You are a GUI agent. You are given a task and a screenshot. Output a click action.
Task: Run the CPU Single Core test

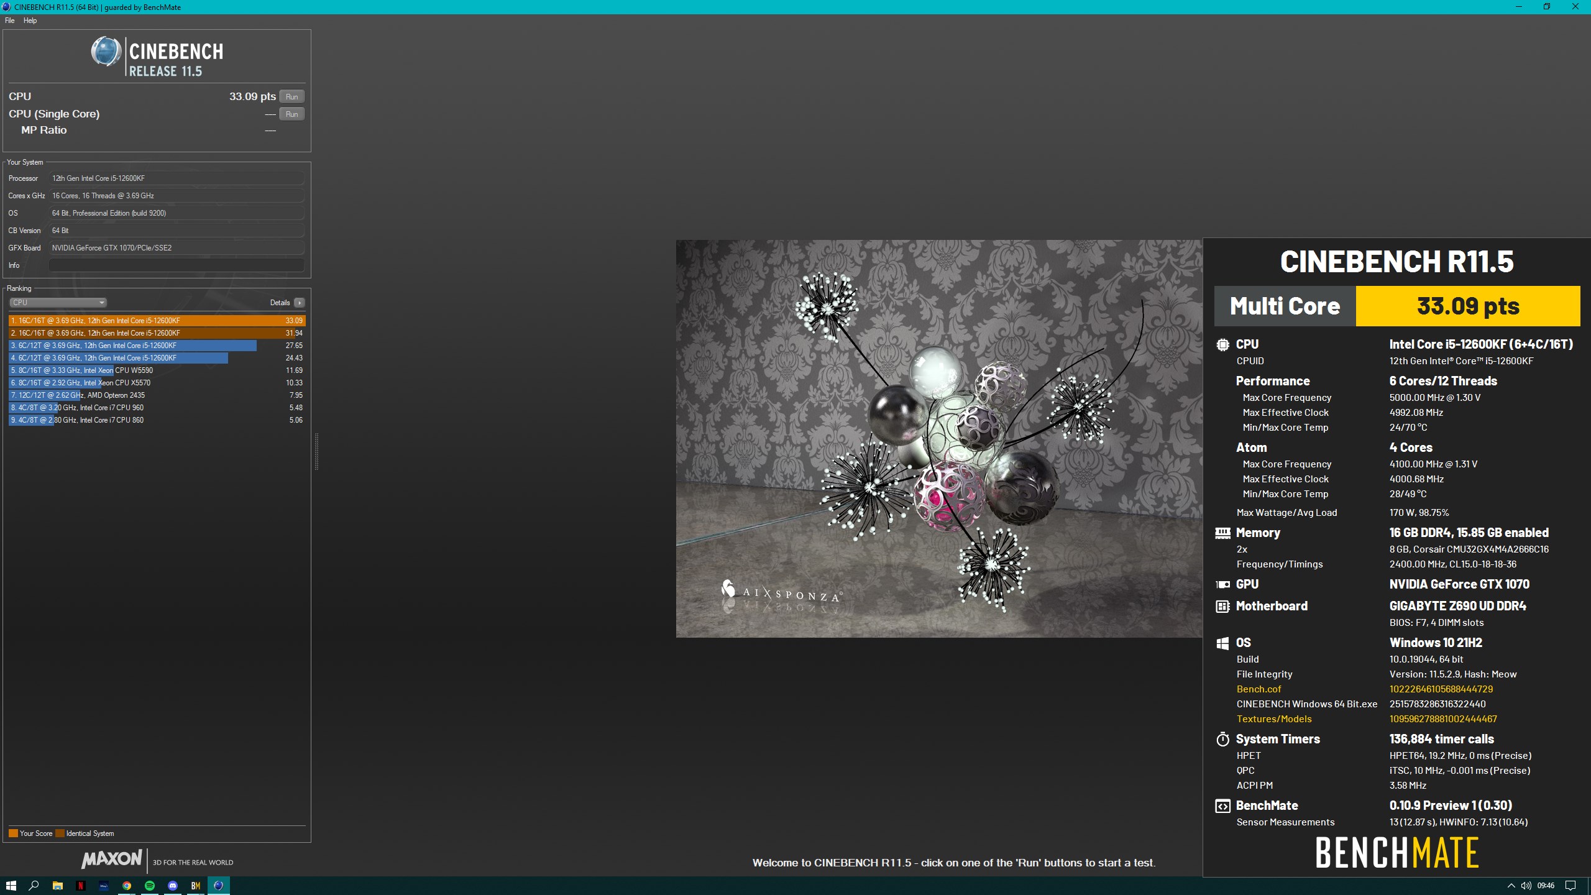pyautogui.click(x=291, y=114)
